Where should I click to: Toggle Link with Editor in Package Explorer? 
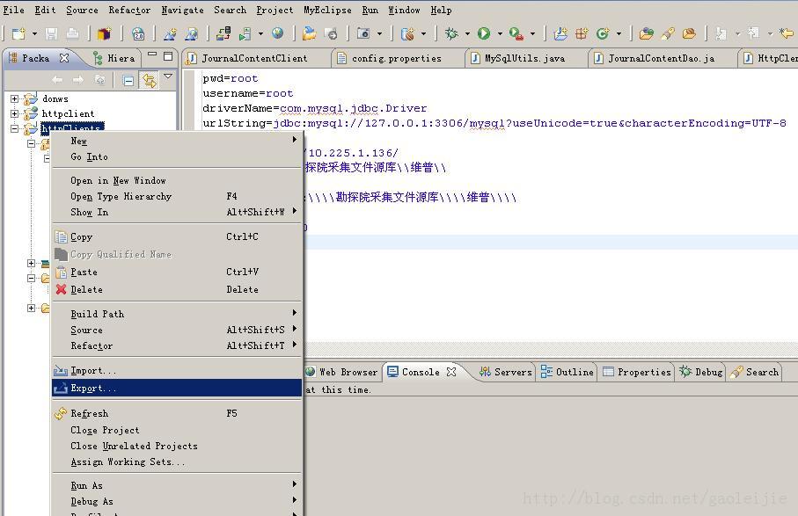[149, 80]
